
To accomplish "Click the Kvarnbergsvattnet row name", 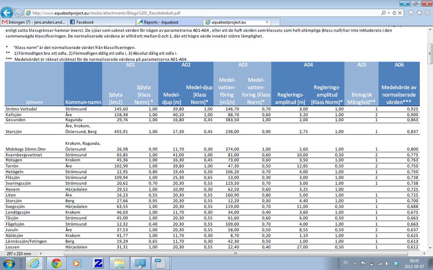I will tap(24, 155).
